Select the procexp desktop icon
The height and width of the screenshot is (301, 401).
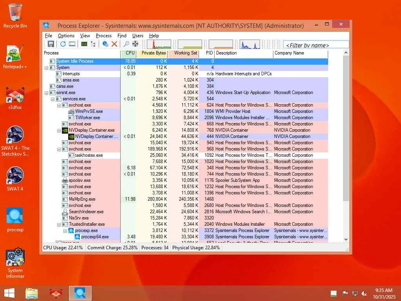[x=15, y=219]
